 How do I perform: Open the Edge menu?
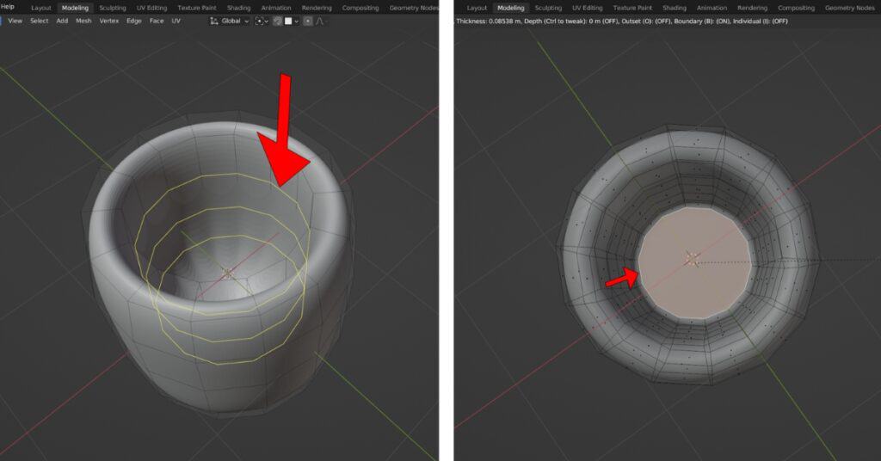coord(134,21)
